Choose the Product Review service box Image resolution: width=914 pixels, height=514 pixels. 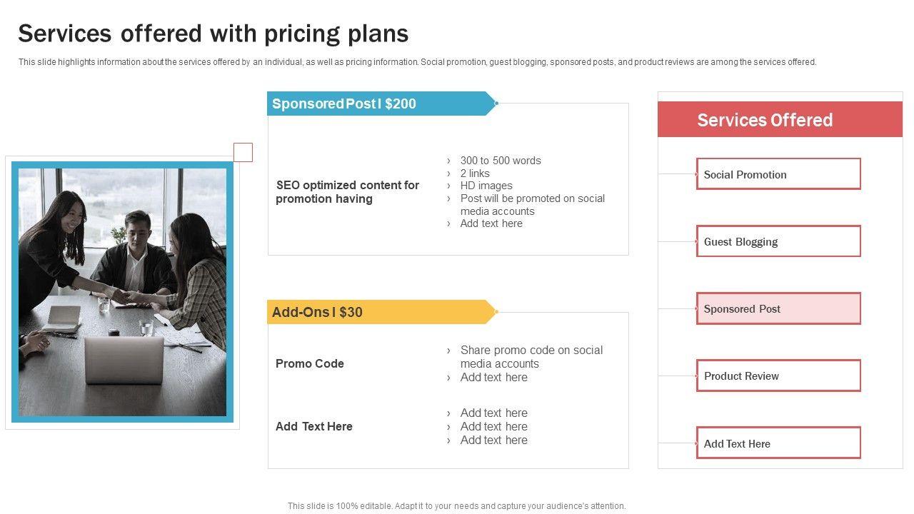coord(778,376)
